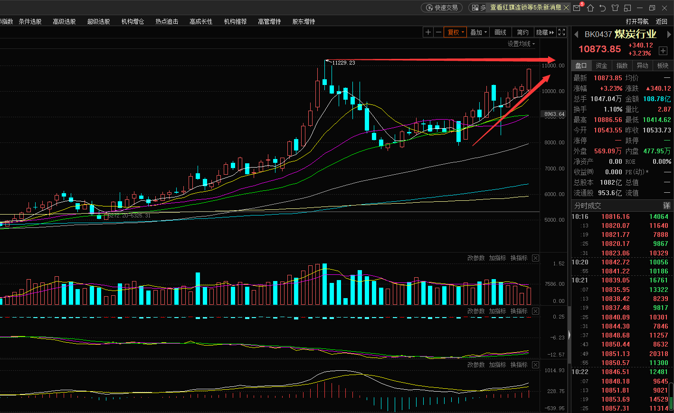The height and width of the screenshot is (413, 674).
Task: Open 机构推荐 menu item
Action: pos(236,21)
